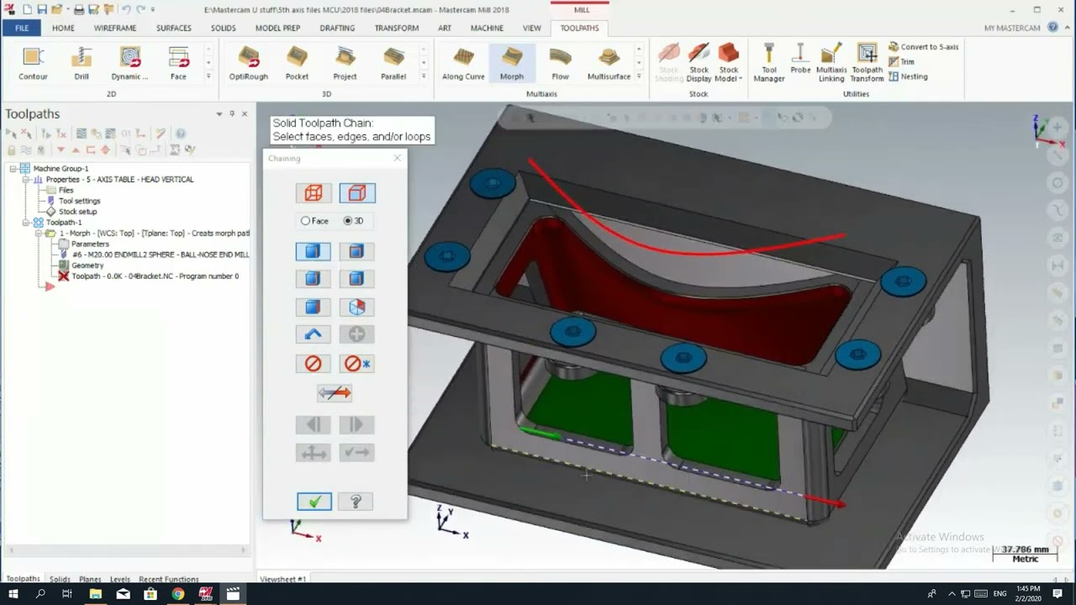Launch Toolpath Transform

(867, 63)
